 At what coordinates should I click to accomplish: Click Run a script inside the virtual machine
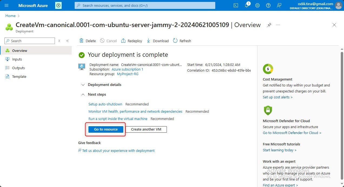[118, 119]
